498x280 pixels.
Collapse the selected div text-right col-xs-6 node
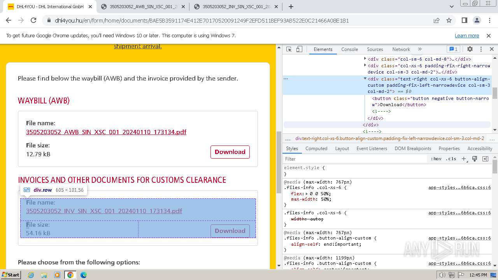[x=365, y=79]
